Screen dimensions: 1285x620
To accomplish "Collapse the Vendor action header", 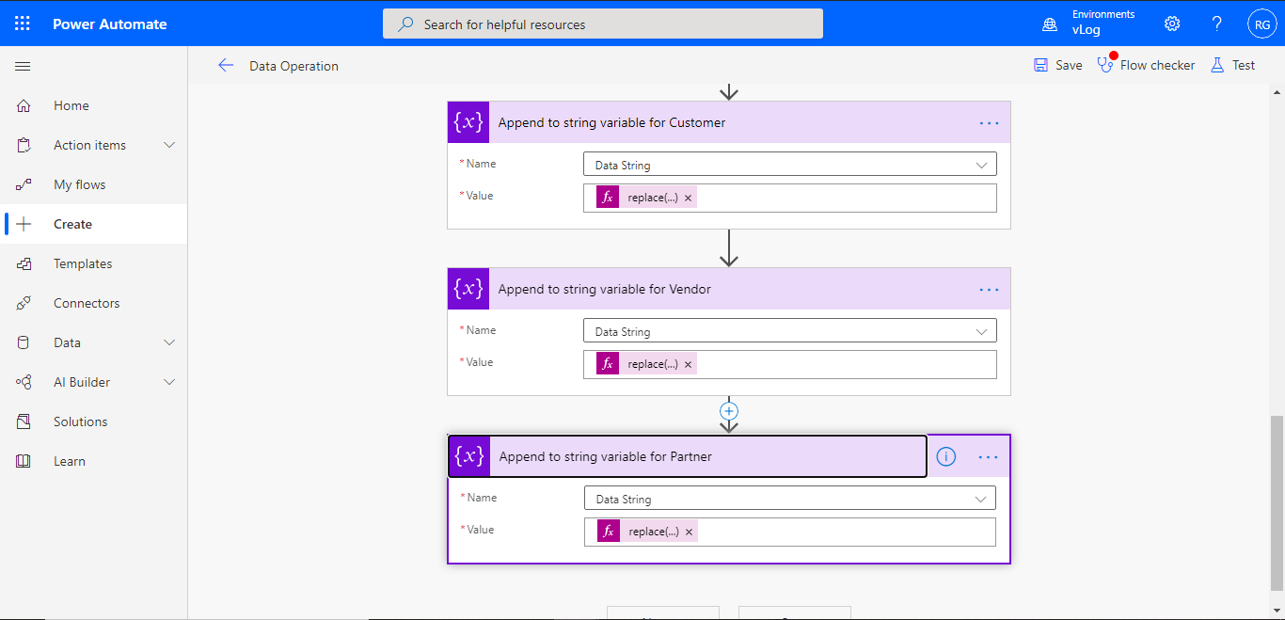I will coord(729,289).
